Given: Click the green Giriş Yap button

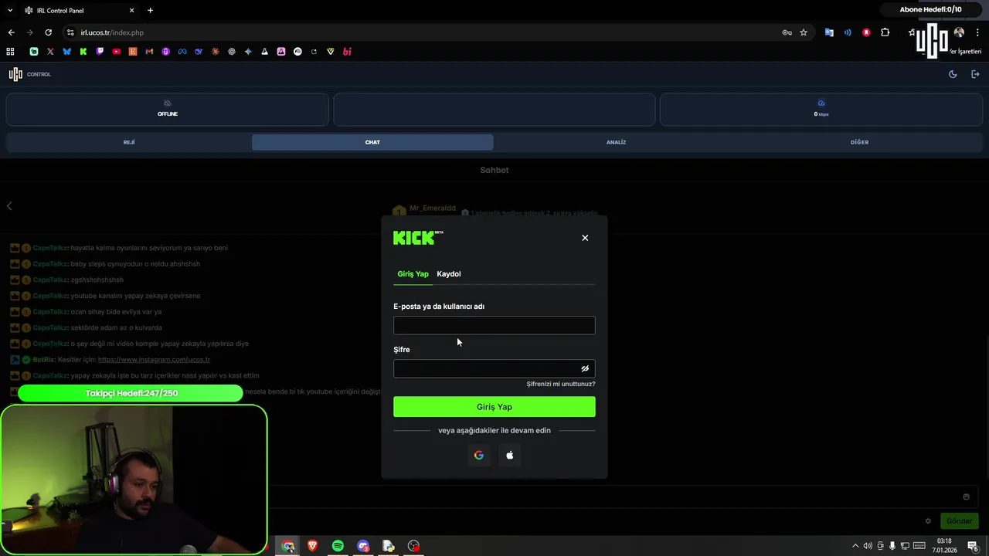Looking at the screenshot, I should [x=494, y=407].
